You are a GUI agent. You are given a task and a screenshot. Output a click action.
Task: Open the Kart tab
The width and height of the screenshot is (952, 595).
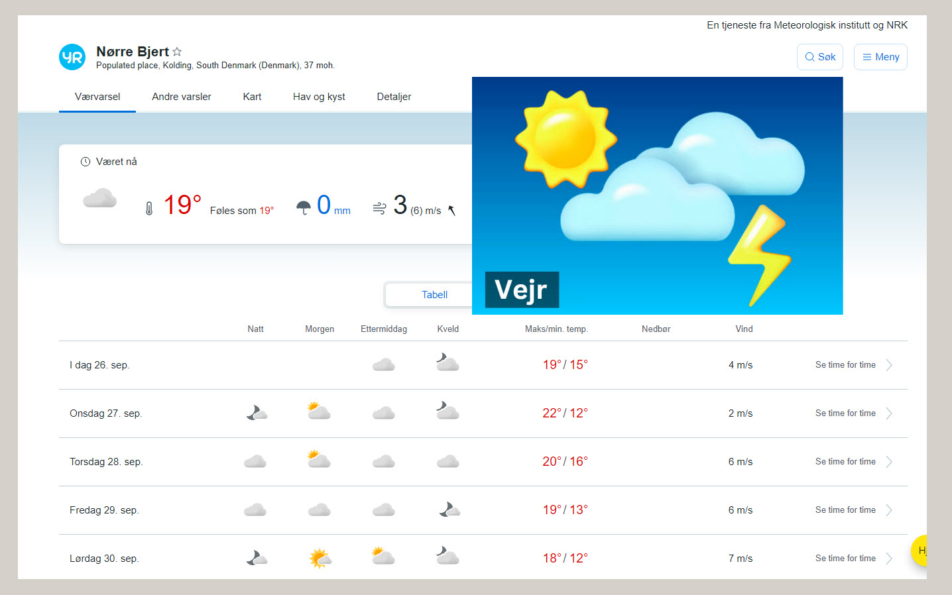coord(252,97)
